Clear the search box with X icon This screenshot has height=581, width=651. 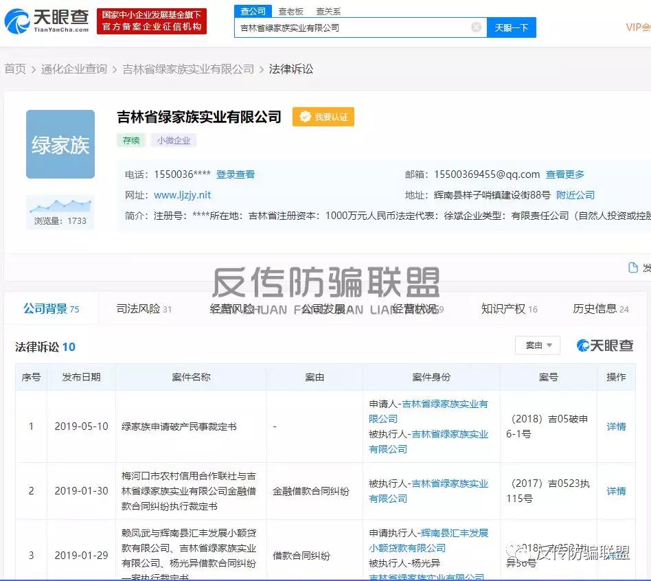click(476, 27)
